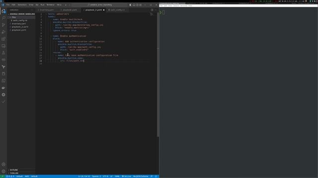Open the Customize Layout icon
This screenshot has width=318, height=178.
click(140, 5)
